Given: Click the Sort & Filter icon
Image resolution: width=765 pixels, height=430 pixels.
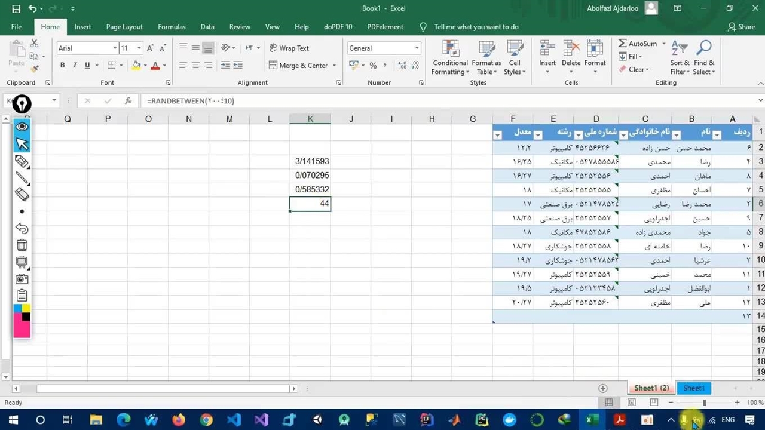Looking at the screenshot, I should point(680,59).
